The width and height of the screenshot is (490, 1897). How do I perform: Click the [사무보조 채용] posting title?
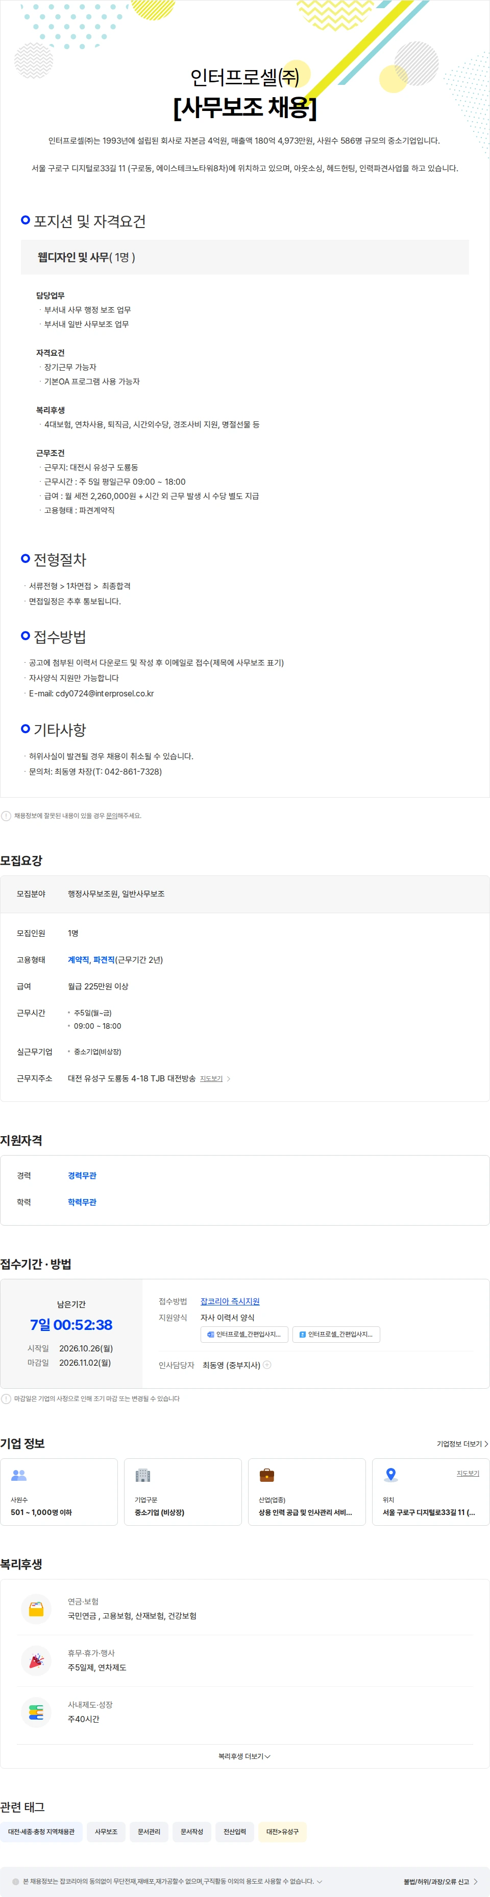pyautogui.click(x=244, y=107)
